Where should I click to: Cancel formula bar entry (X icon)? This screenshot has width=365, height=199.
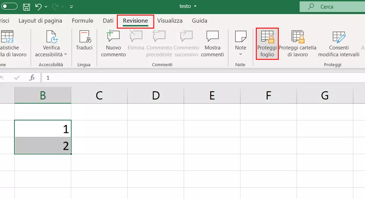(x=2, y=78)
